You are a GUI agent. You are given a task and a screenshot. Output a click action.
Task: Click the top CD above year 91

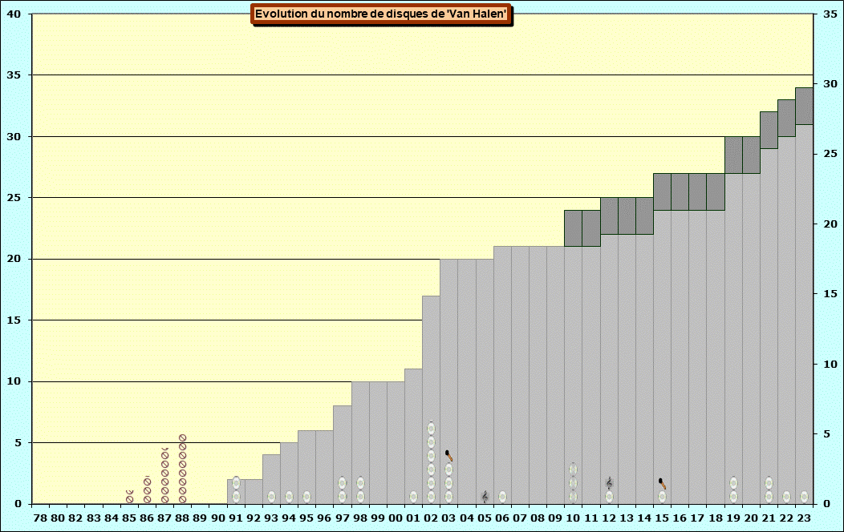click(236, 482)
